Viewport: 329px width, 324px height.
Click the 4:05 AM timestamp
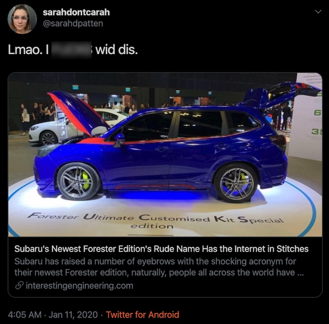pos(25,315)
